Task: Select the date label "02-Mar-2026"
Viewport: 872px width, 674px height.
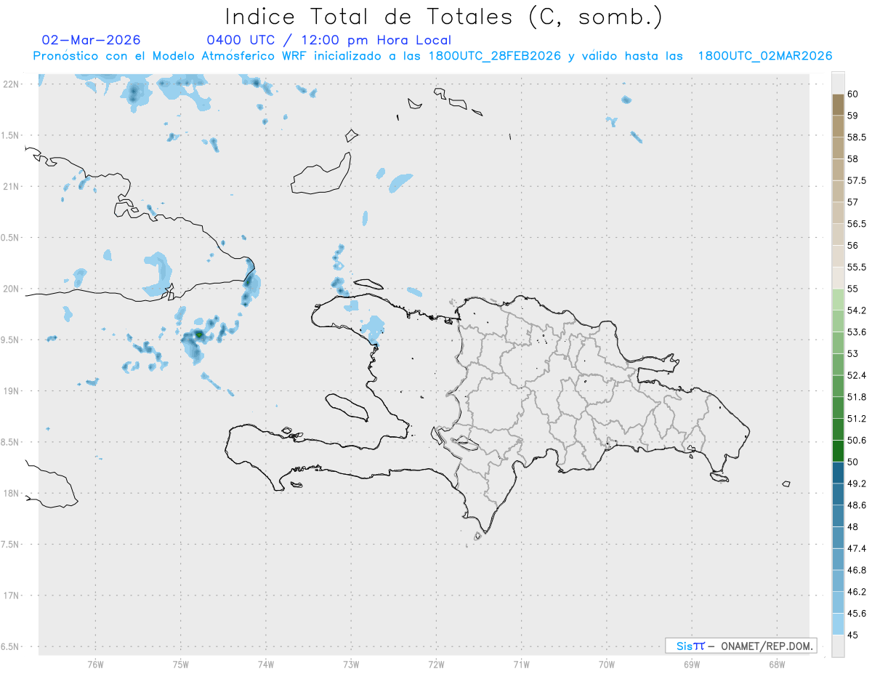Action: tap(92, 40)
